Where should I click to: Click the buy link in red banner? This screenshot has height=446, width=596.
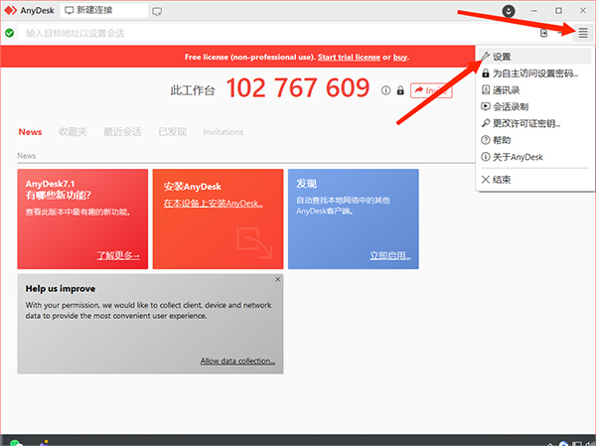point(400,57)
